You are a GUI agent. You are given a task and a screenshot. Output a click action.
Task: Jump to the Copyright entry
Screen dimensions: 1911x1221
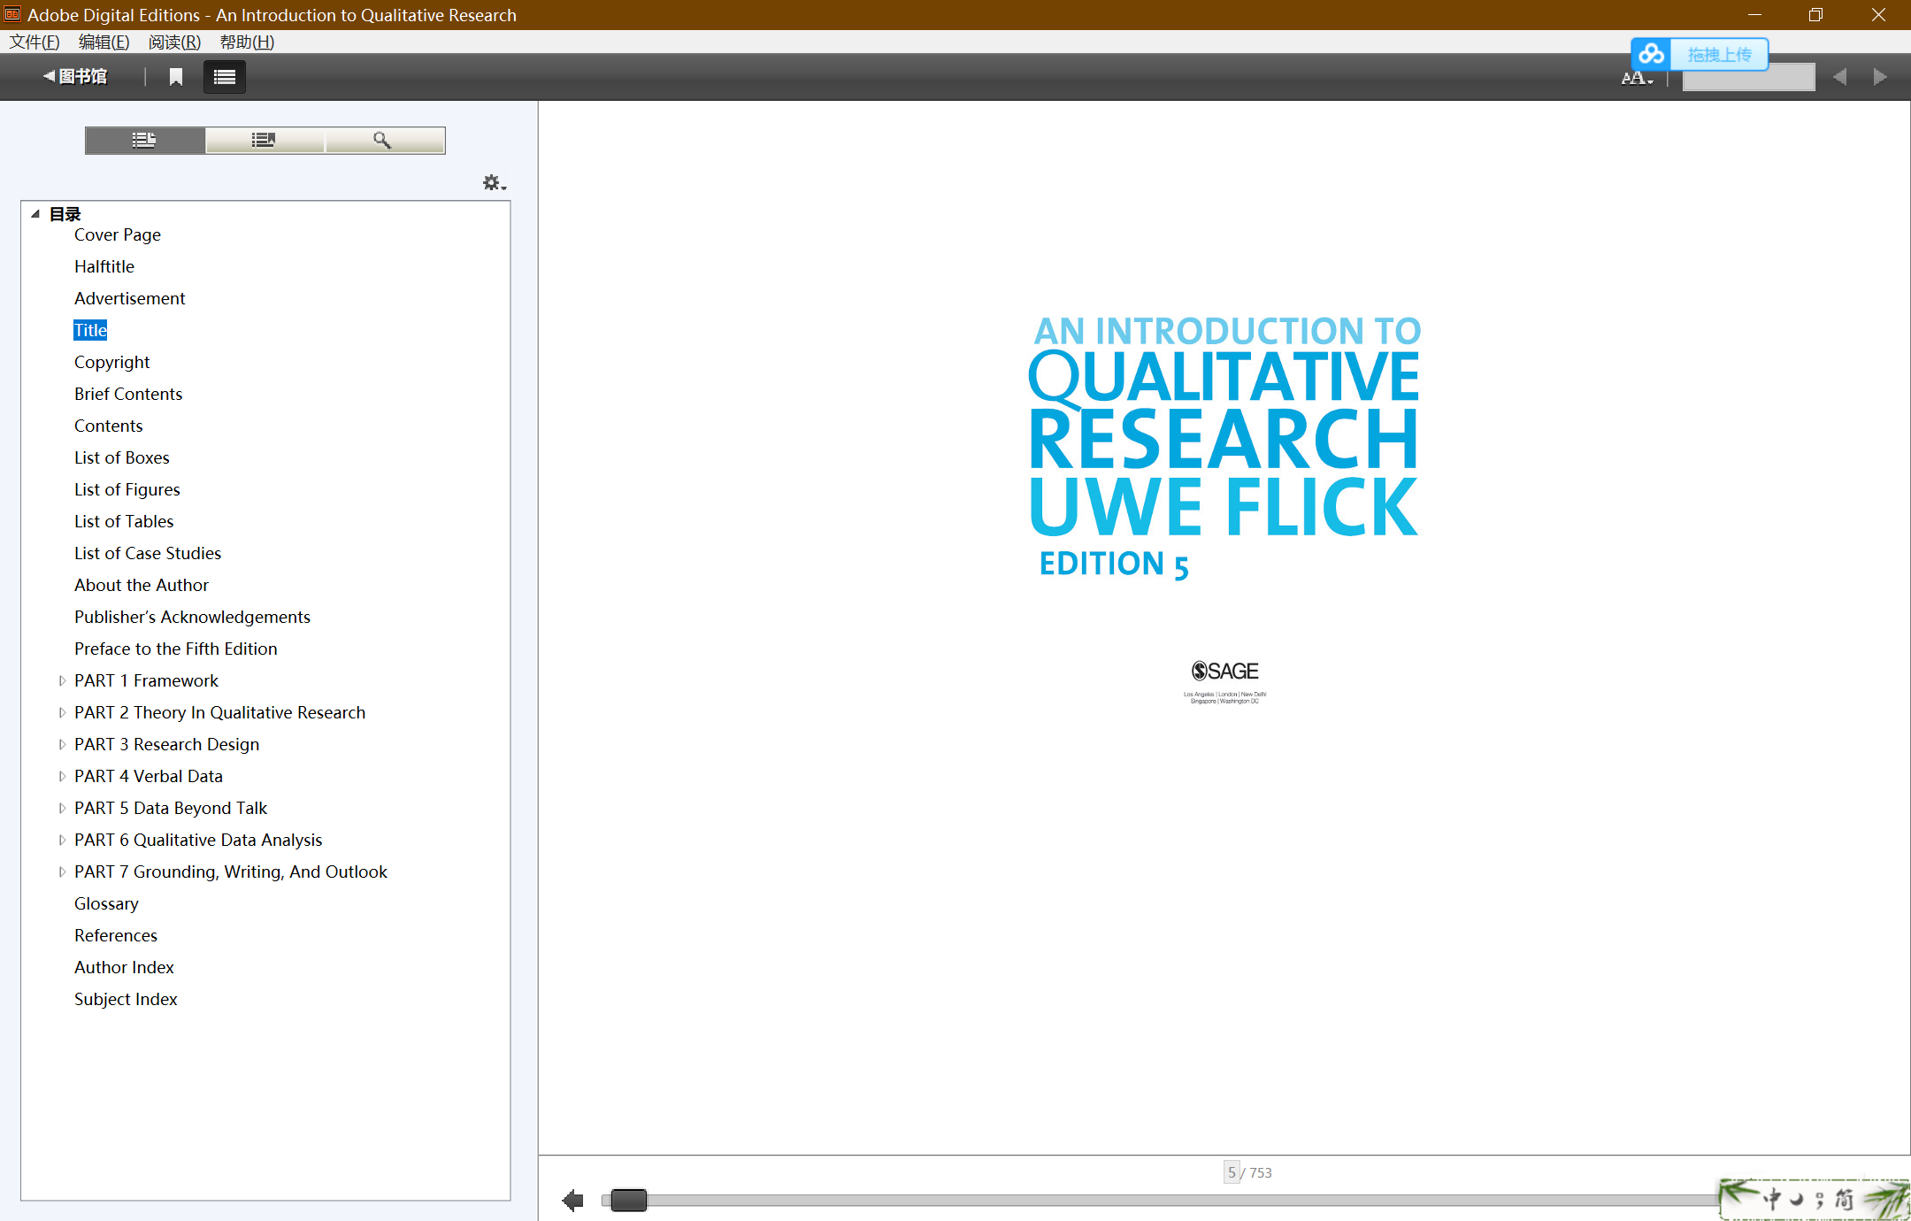pos(112,362)
